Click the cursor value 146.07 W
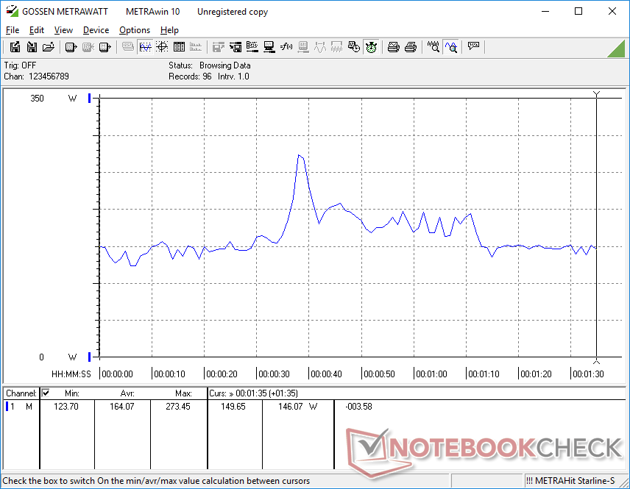 pyautogui.click(x=297, y=407)
